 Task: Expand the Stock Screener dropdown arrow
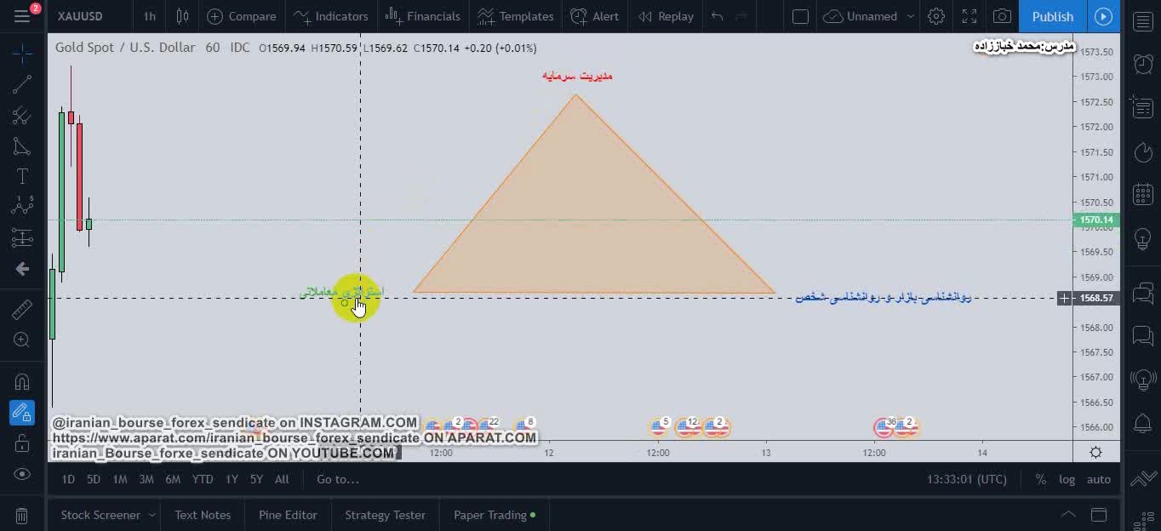coord(152,515)
